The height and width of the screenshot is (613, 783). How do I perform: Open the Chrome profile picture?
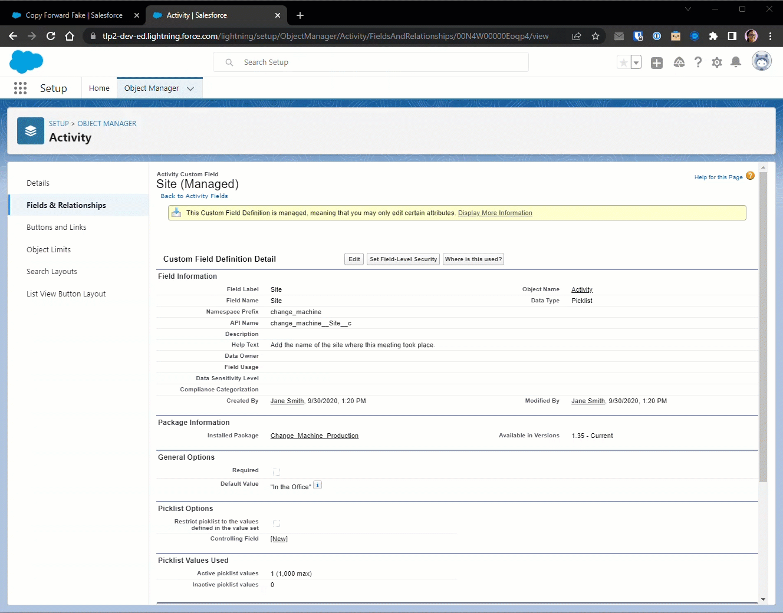click(x=751, y=36)
